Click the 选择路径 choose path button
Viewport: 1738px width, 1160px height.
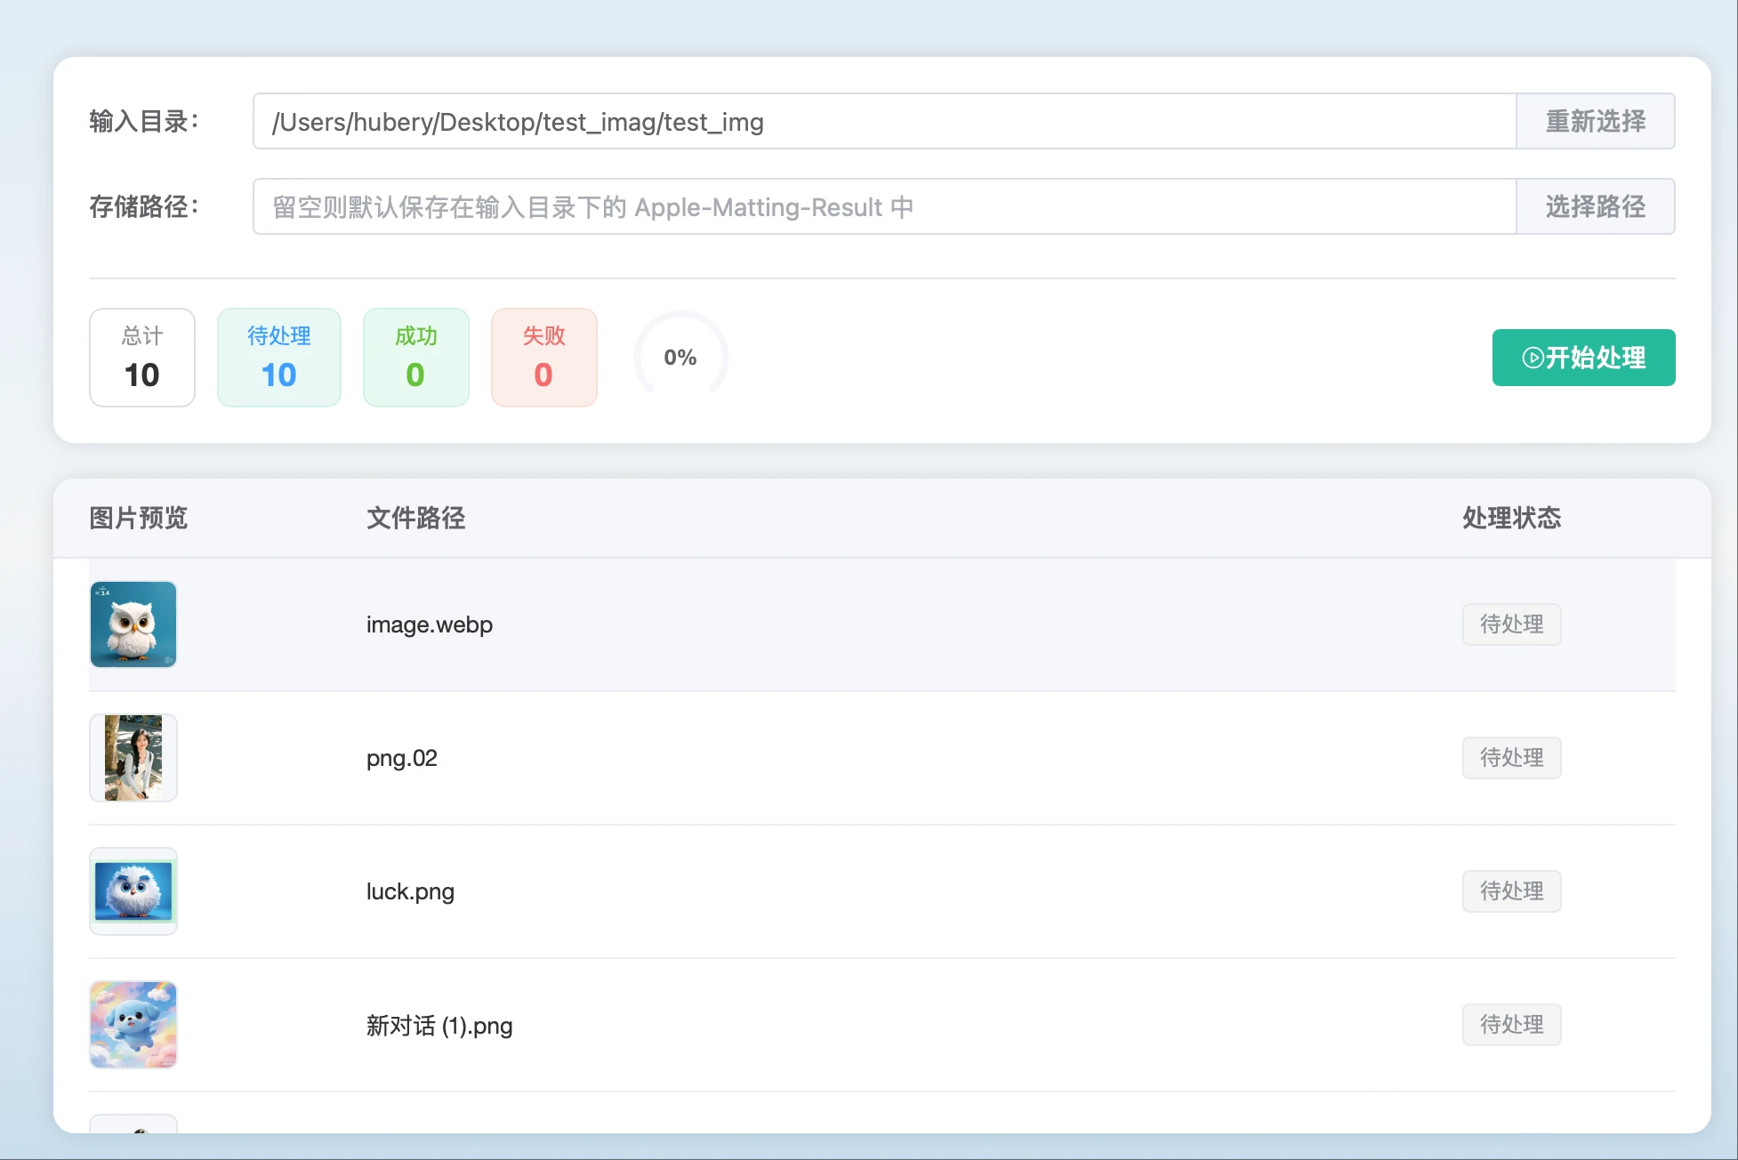[x=1596, y=206]
